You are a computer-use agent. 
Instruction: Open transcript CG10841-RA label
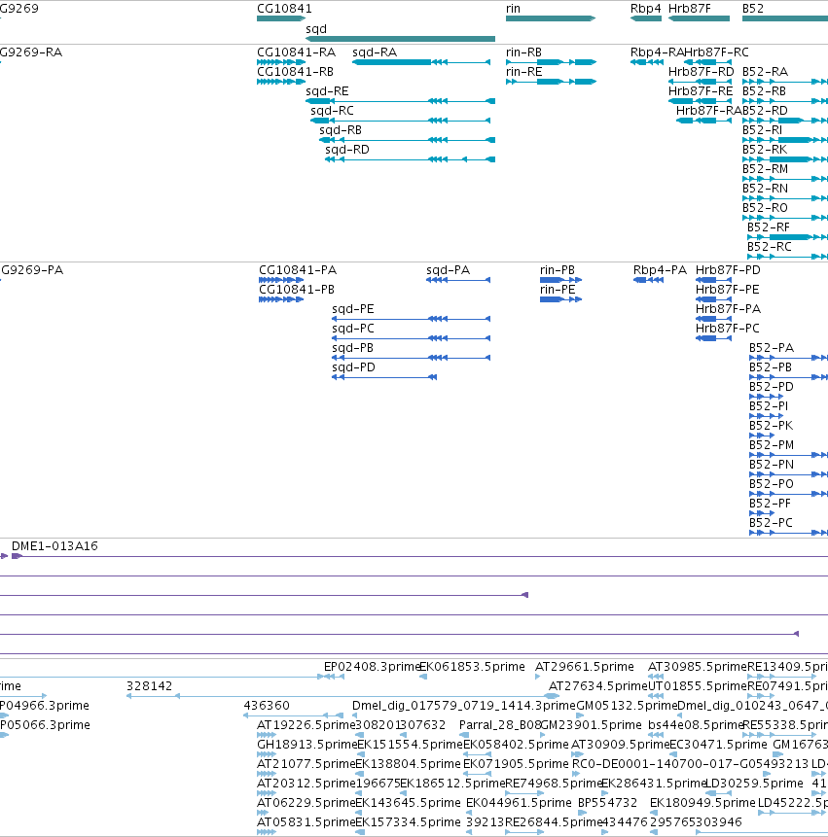click(x=296, y=52)
